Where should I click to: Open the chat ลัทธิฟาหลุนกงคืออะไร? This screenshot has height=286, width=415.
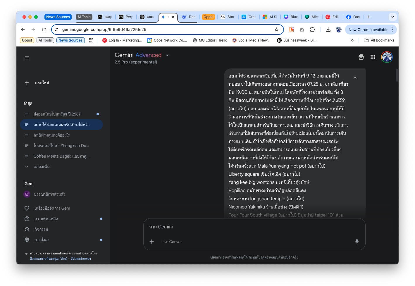(x=61, y=135)
